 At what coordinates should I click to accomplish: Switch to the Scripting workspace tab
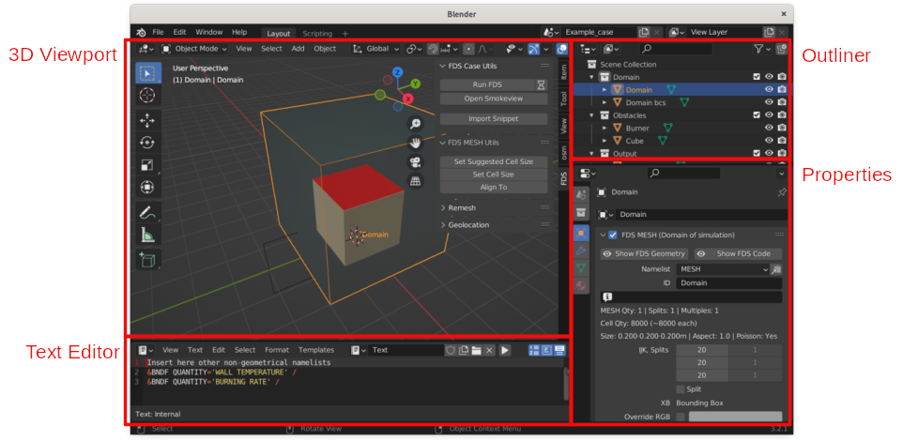click(x=317, y=34)
